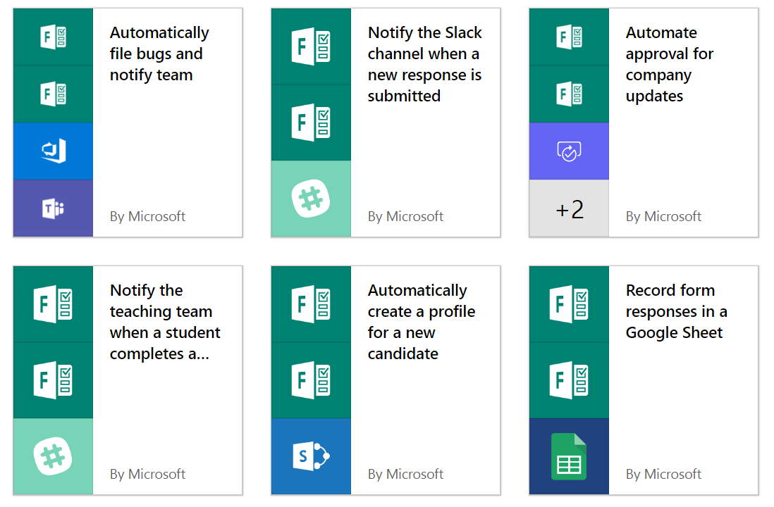774x507 pixels.
Task: Click 'By Microsoft' on Google Sheet card
Action: [663, 474]
